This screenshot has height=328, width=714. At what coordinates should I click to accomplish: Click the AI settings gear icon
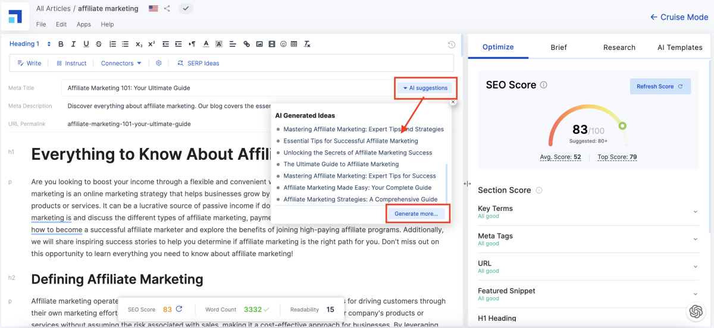coord(159,63)
